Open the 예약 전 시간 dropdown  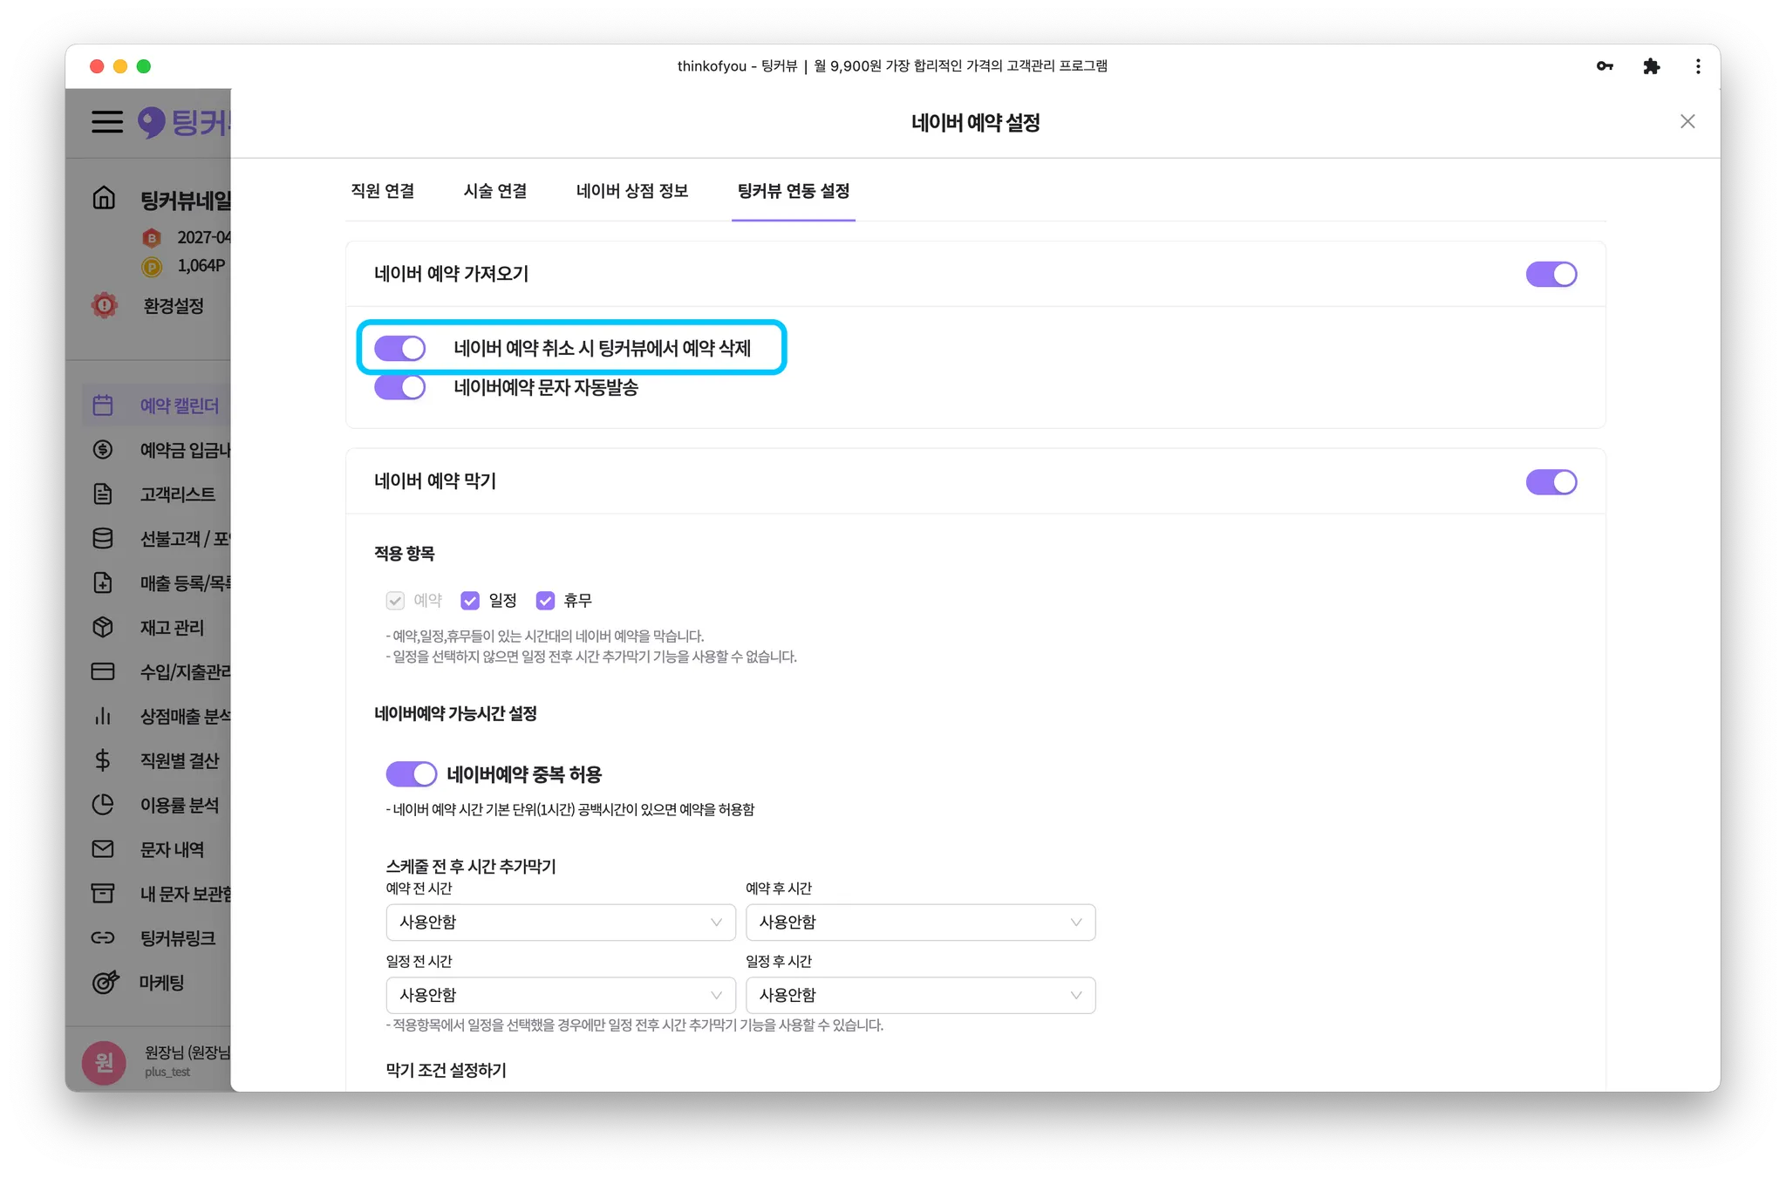(560, 922)
